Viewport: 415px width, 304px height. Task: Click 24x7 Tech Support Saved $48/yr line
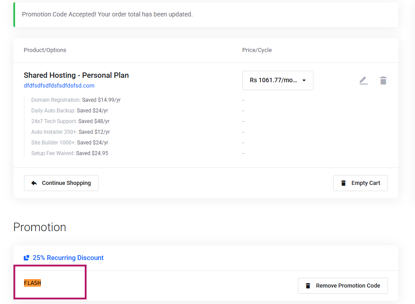(x=71, y=121)
